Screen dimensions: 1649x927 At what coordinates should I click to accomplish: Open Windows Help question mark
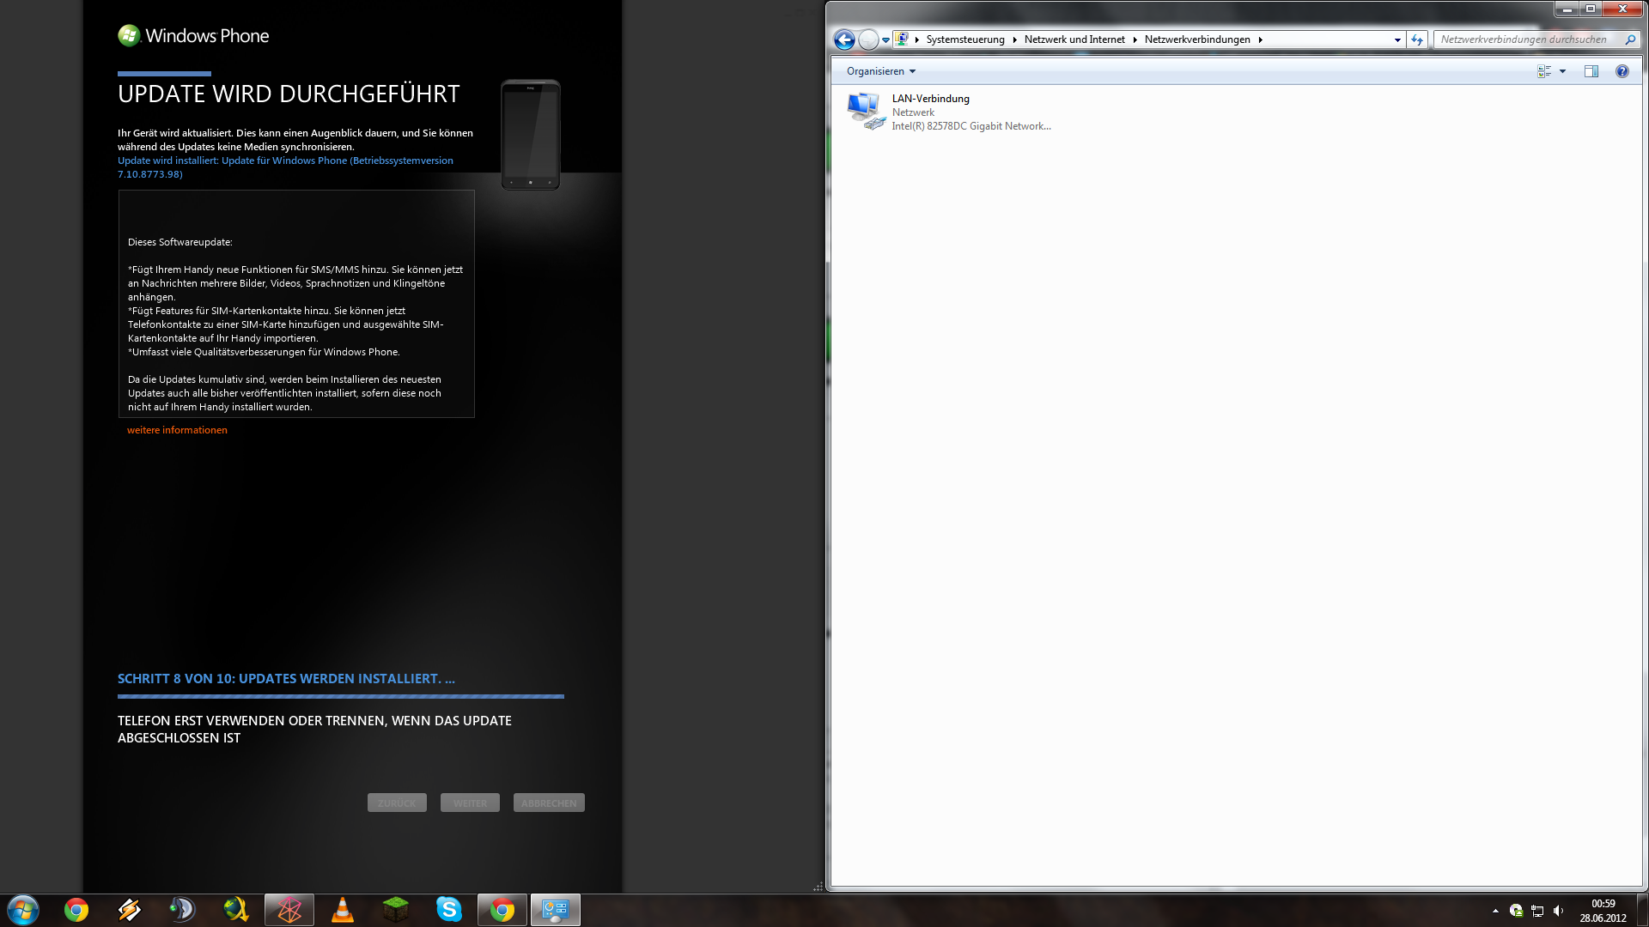coord(1622,71)
